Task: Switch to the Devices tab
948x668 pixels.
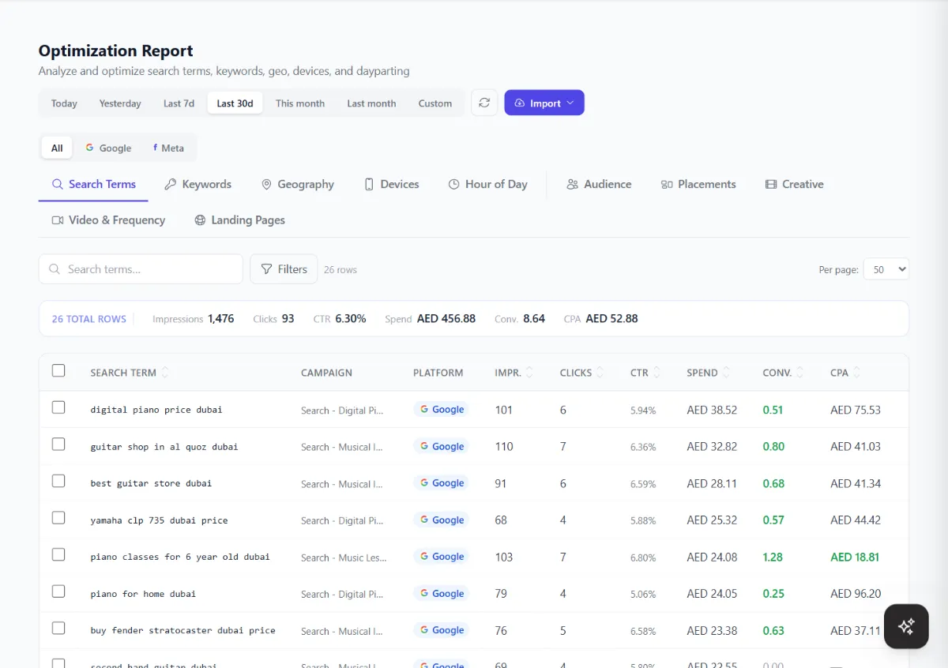Action: [391, 184]
